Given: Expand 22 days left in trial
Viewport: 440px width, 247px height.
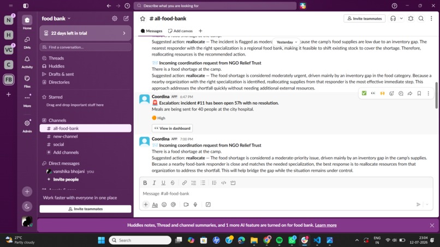Looking at the screenshot, I should tap(85, 33).
